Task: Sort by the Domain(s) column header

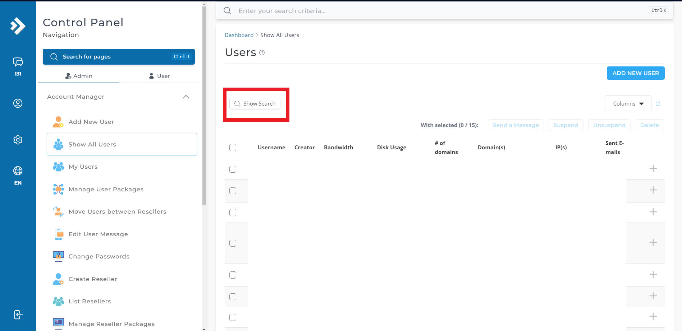Action: [491, 148]
